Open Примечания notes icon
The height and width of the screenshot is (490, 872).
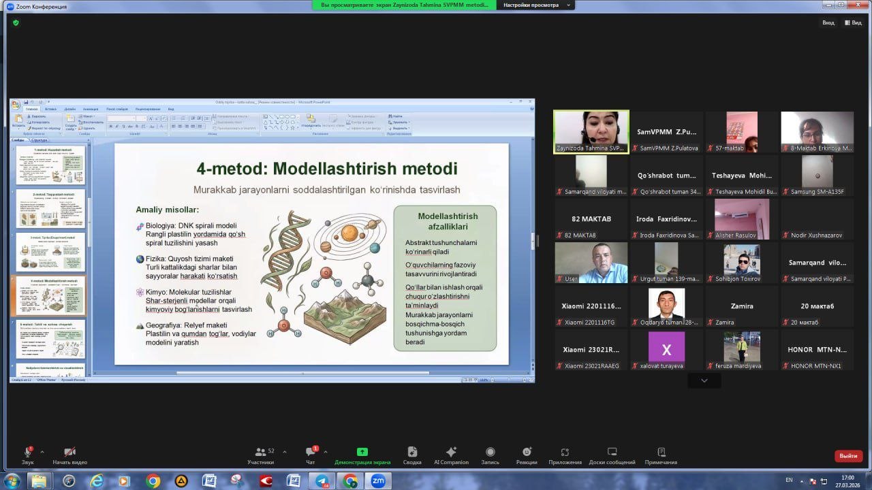coord(661,454)
